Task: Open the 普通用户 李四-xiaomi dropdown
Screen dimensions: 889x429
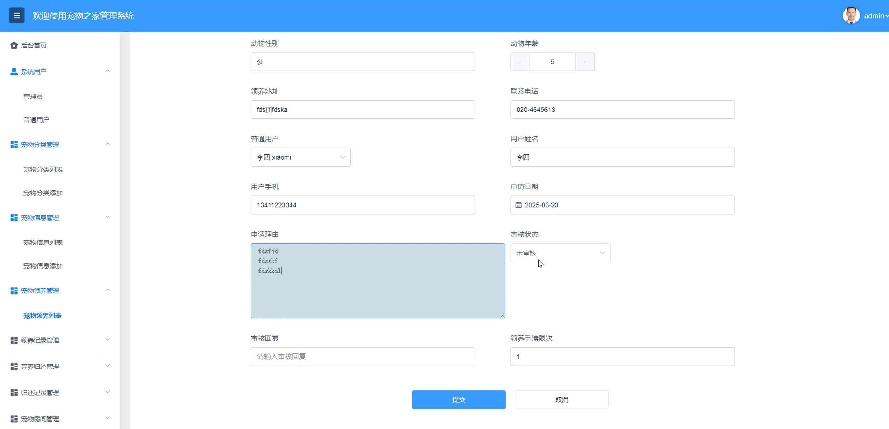Action: (x=300, y=157)
